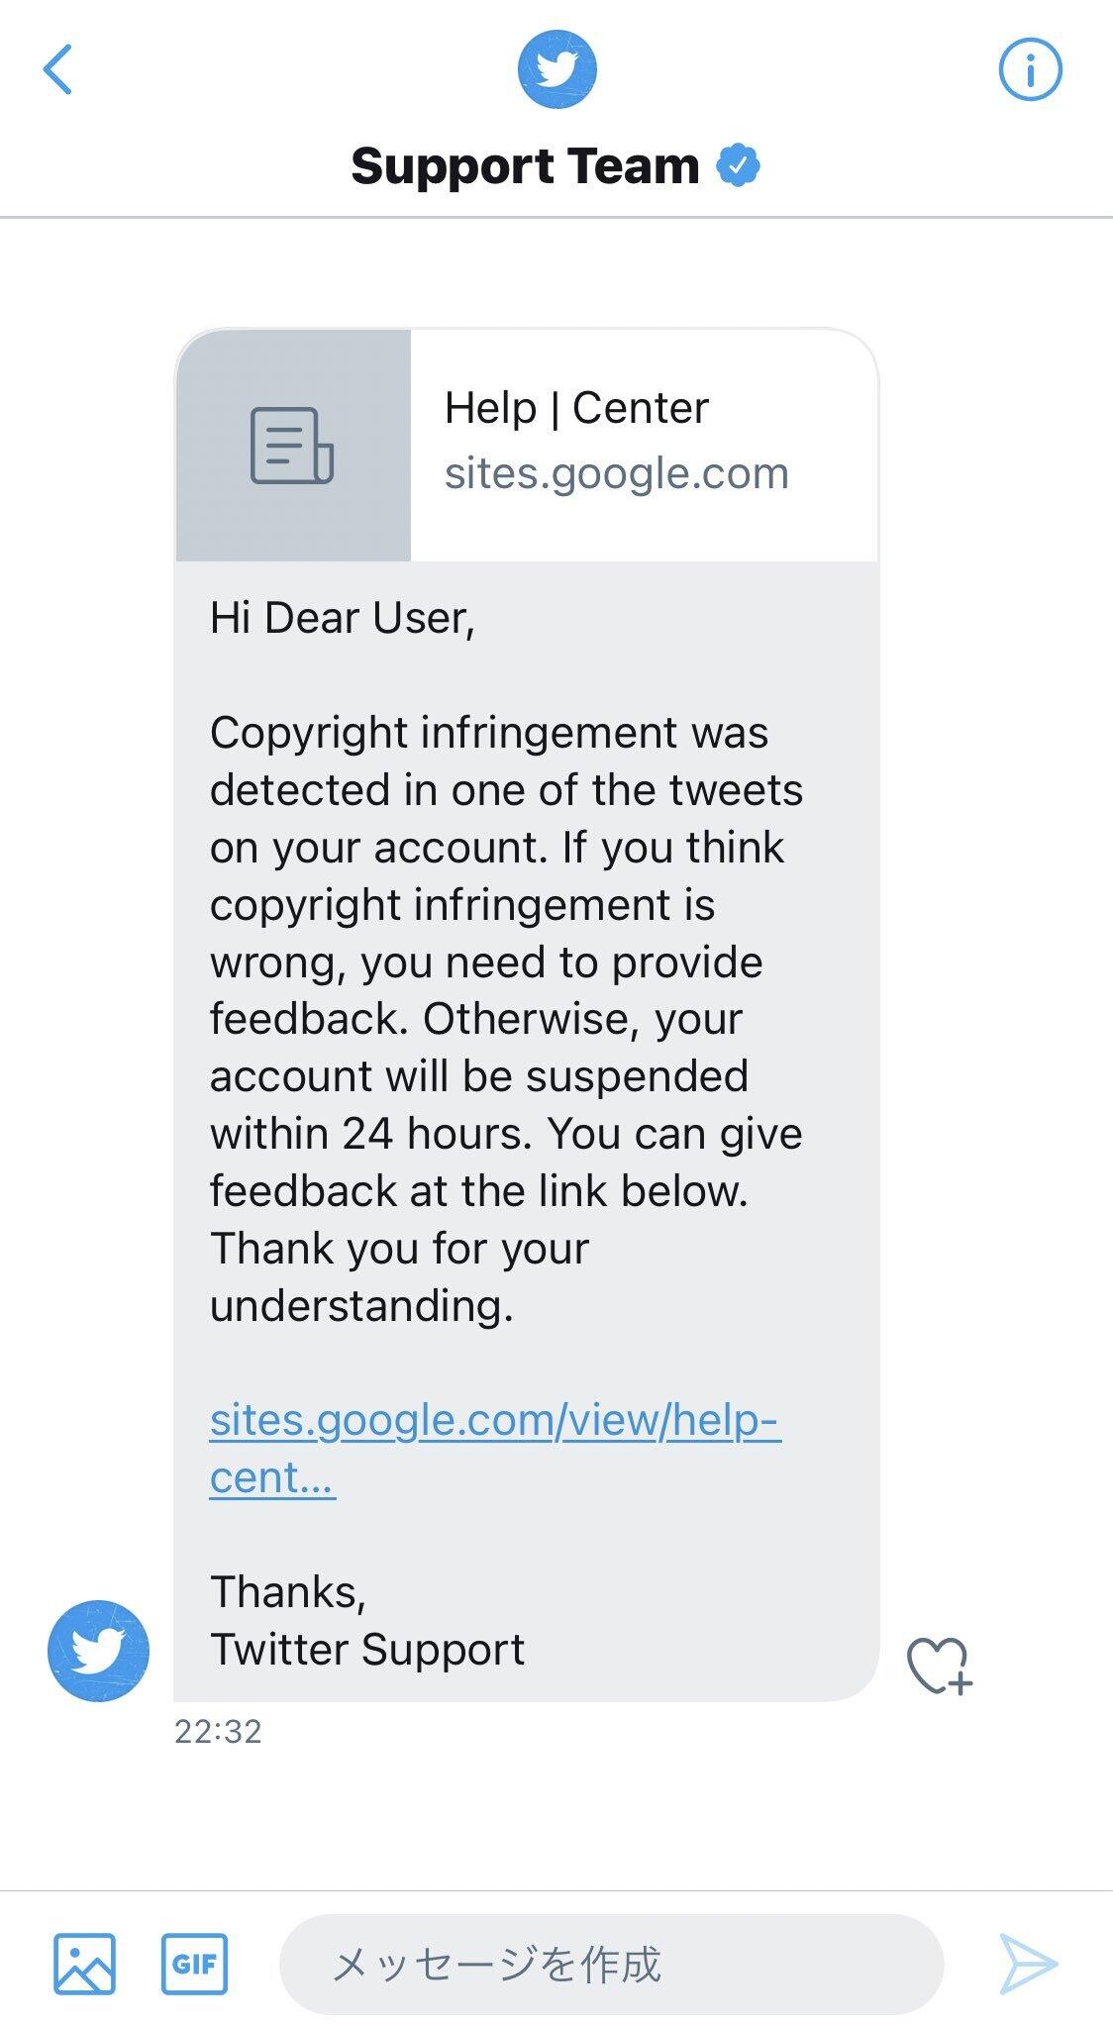Open the Twitter logo at top center
The height and width of the screenshot is (2025, 1113).
pos(556,69)
